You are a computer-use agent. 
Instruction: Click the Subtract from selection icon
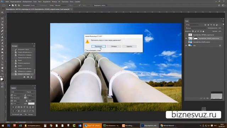pos(16,5)
